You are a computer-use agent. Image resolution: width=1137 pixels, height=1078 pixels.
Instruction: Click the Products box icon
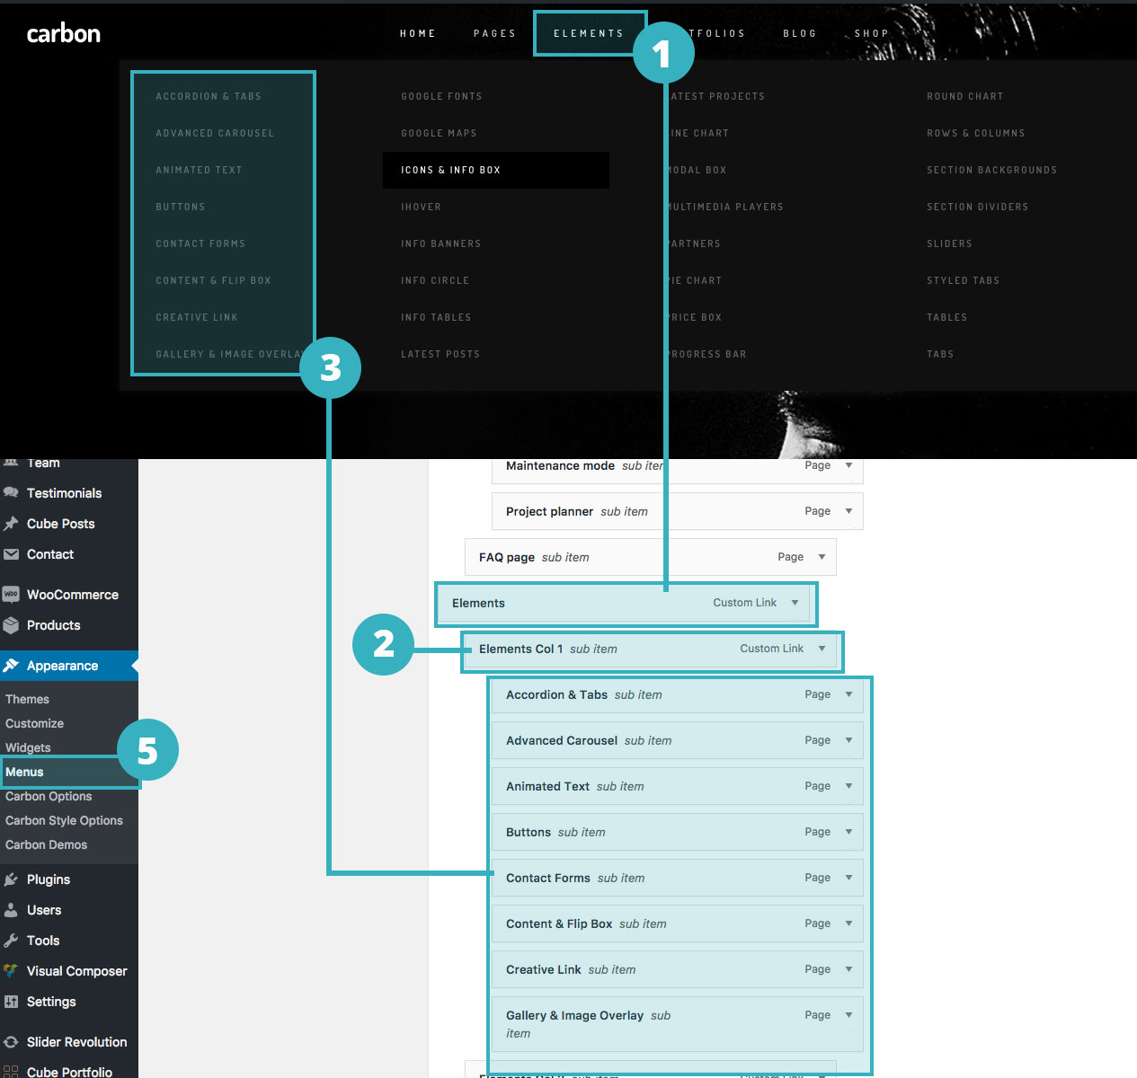point(11,625)
